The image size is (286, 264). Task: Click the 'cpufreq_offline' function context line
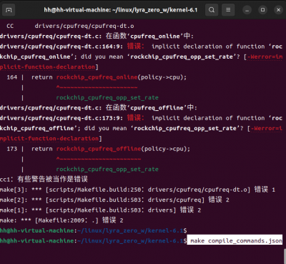coord(99,107)
